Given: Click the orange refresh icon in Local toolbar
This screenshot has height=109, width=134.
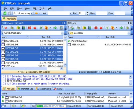Looking at the screenshot, I should pos(113,28).
